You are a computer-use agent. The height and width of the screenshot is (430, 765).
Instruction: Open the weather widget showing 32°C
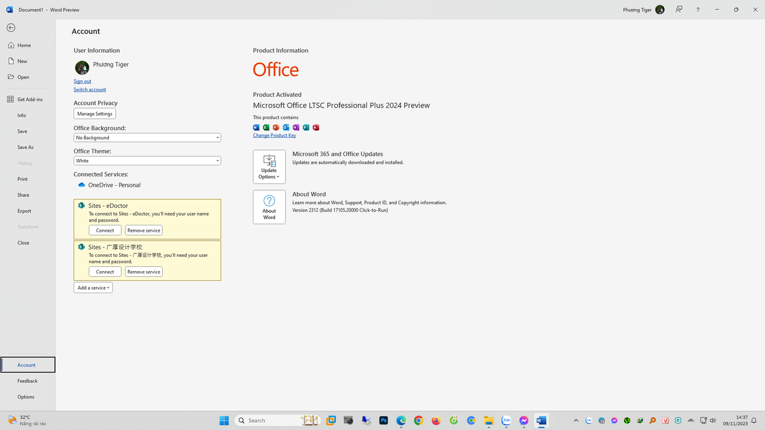(27, 420)
